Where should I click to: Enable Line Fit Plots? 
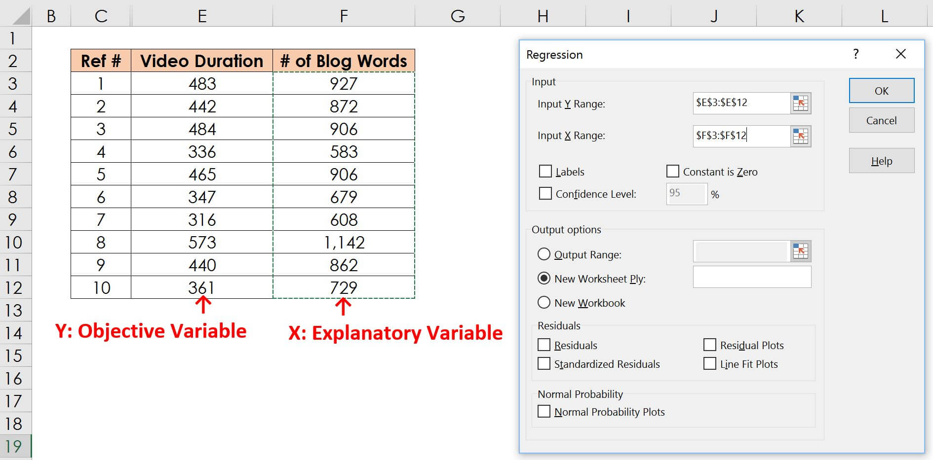pos(710,363)
